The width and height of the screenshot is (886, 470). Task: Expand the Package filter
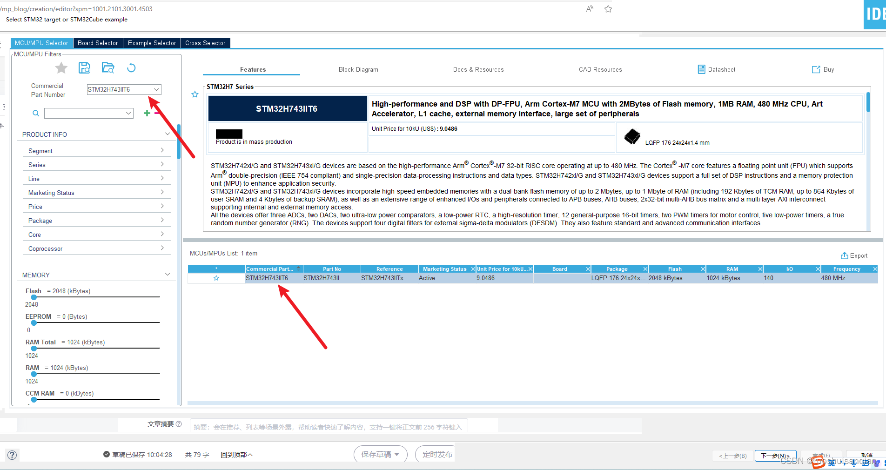pyautogui.click(x=162, y=220)
